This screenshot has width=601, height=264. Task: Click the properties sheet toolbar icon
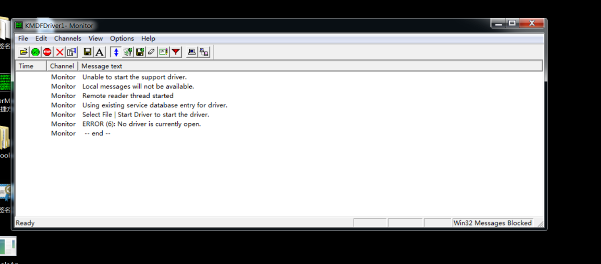pos(72,51)
